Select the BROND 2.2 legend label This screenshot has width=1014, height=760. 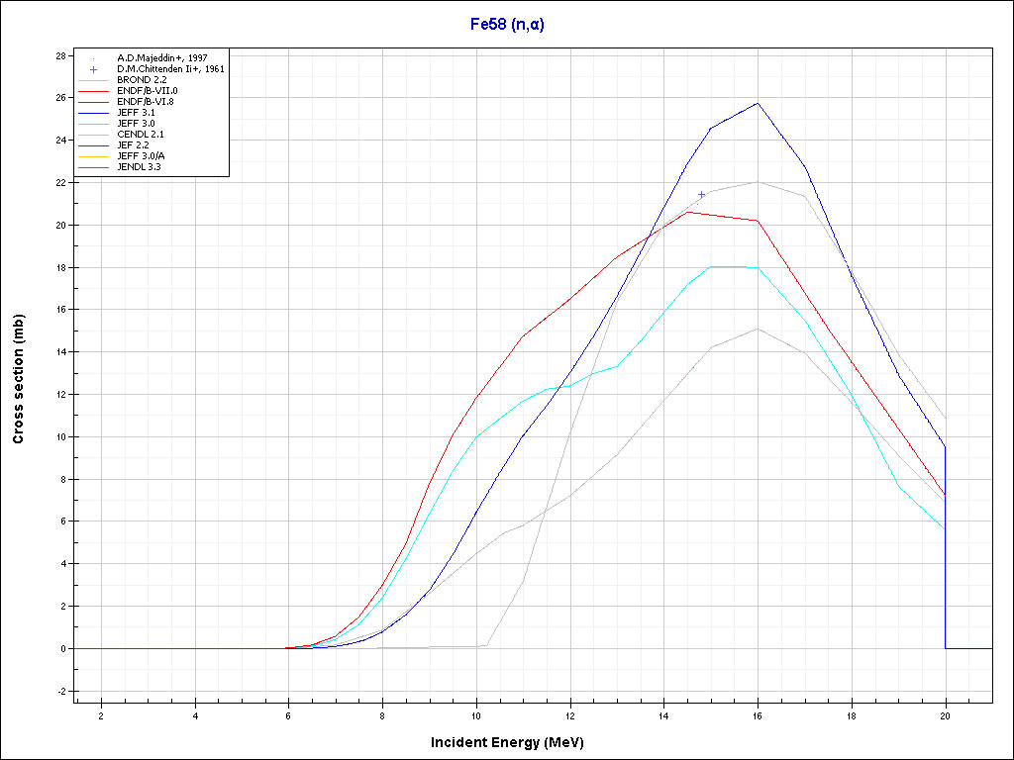[141, 80]
